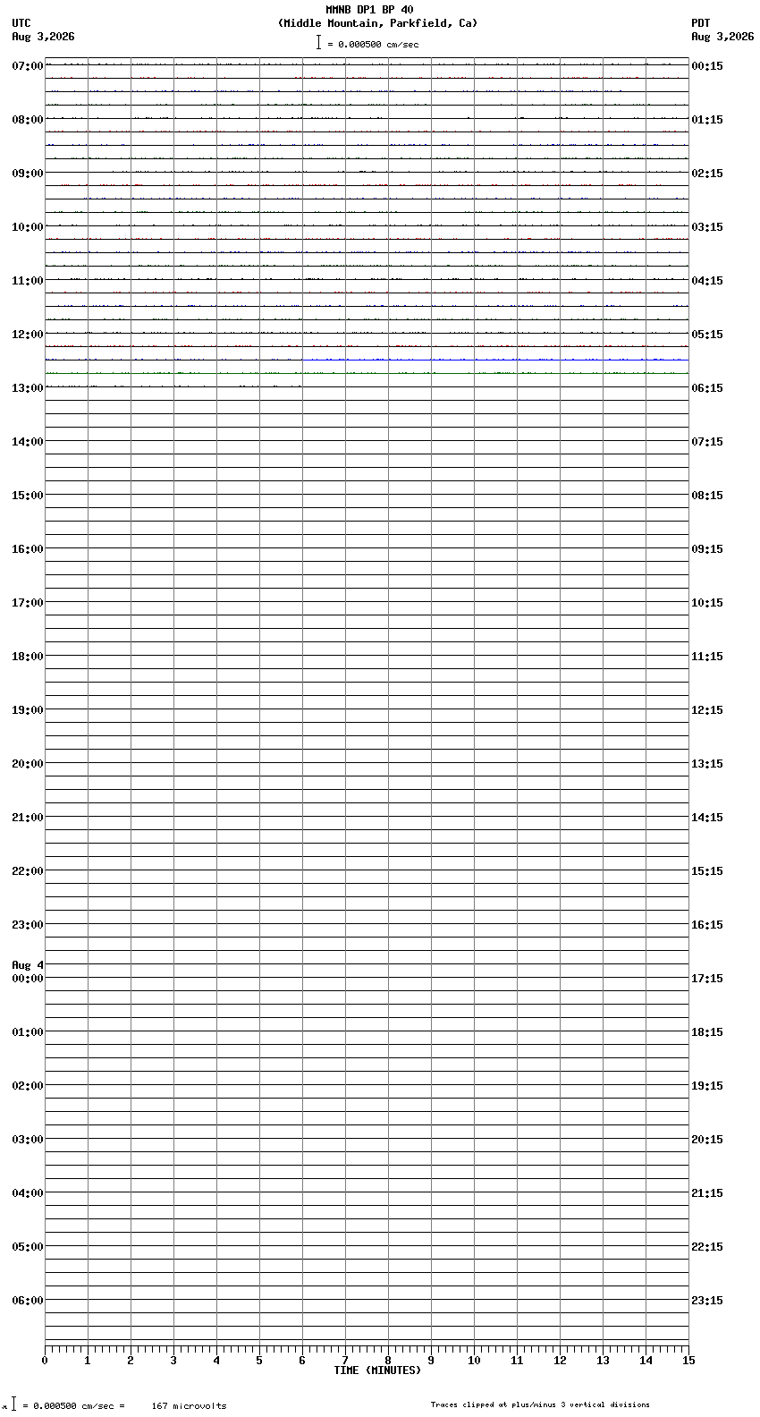Image resolution: width=760 pixels, height=1417 pixels.
Task: Click the PDT label "23:15"
Action: (707, 1301)
